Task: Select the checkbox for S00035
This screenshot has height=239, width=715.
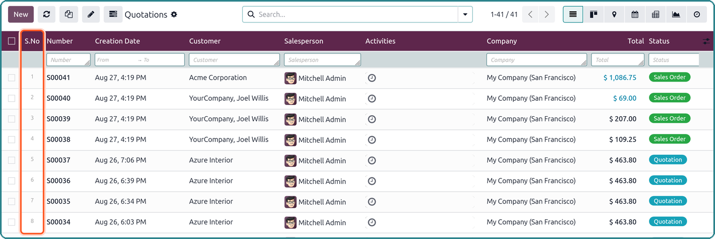Action: point(12,201)
